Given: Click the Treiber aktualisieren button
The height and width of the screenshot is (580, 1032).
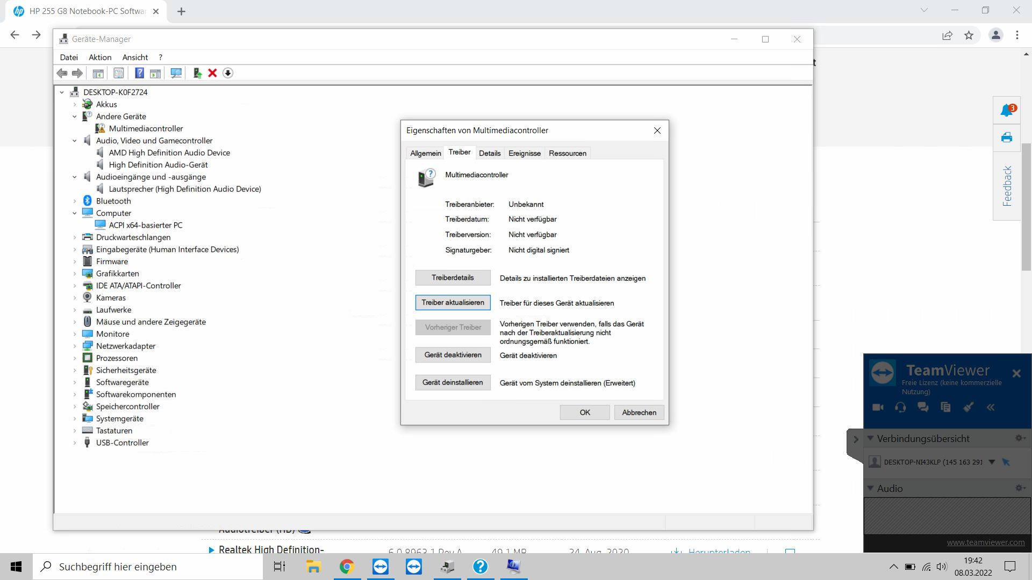Looking at the screenshot, I should pos(453,303).
